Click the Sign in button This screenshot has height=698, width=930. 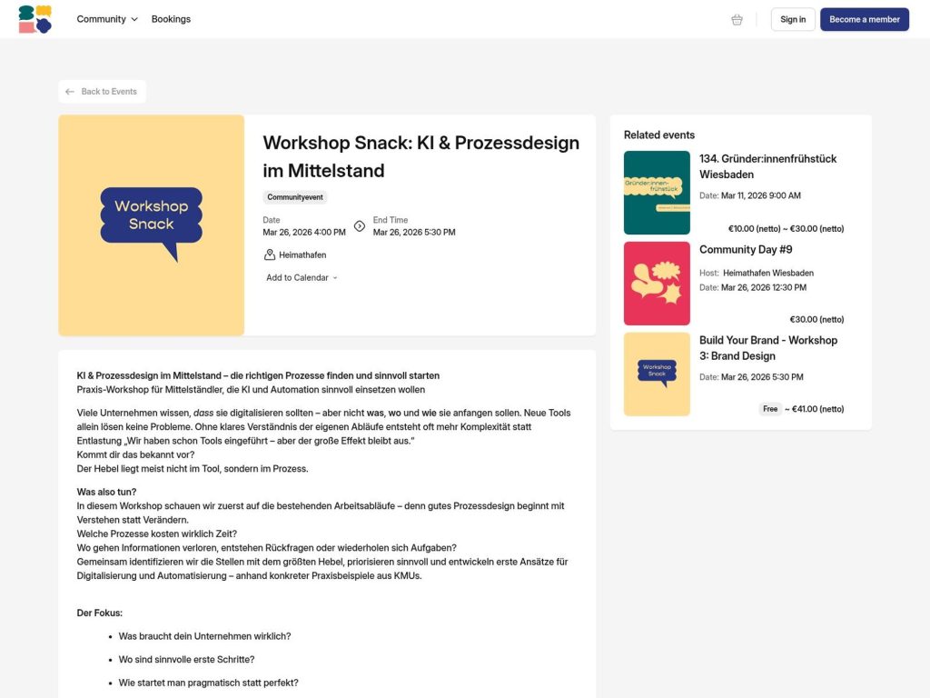pyautogui.click(x=792, y=19)
